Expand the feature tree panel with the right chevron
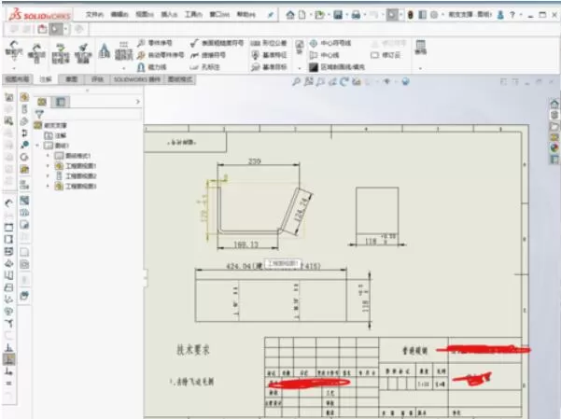The image size is (561, 419). tap(138, 102)
